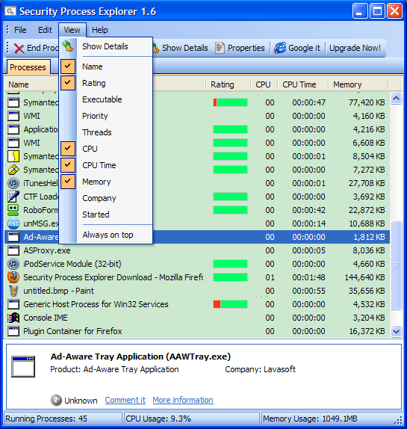Viewport: 407px width, 429px height.
Task: Choose Show Details in the View menu
Action: pos(105,46)
